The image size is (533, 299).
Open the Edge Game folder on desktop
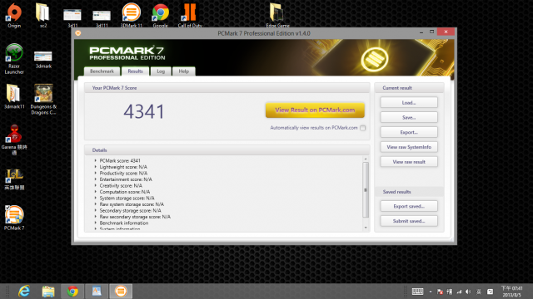tap(277, 15)
